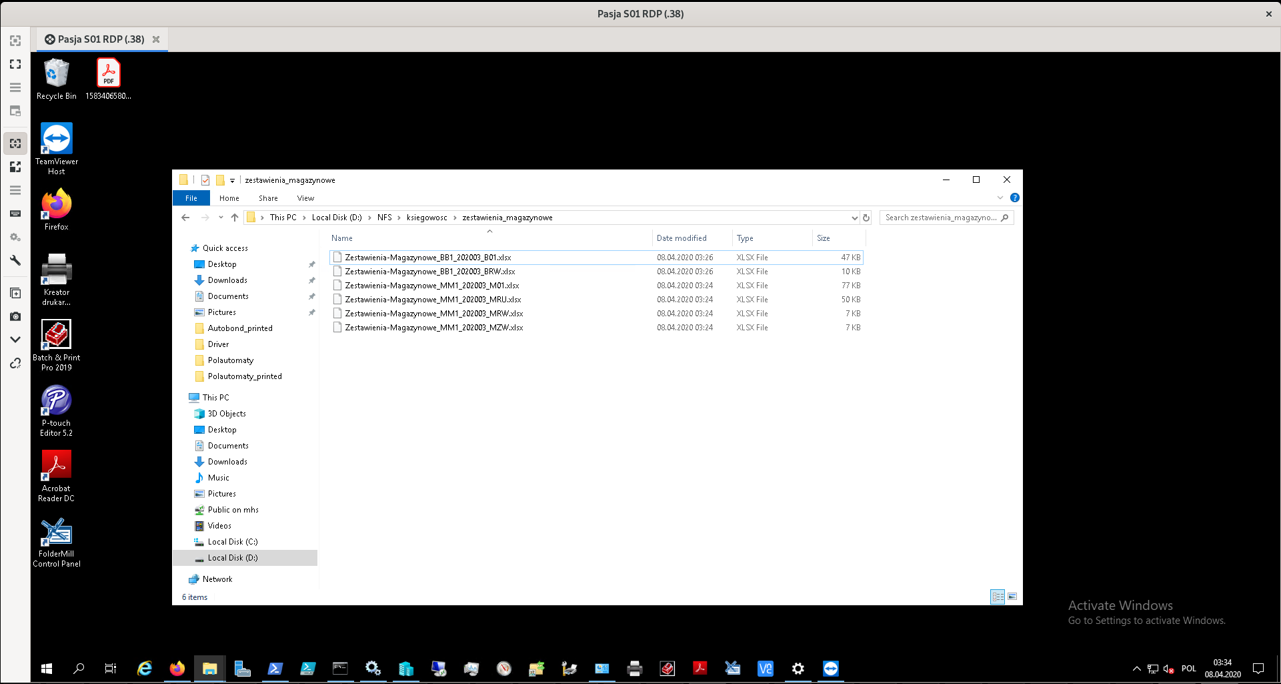Open Autobond_printed folder in sidebar
Viewport: 1281px width, 684px height.
pos(240,328)
